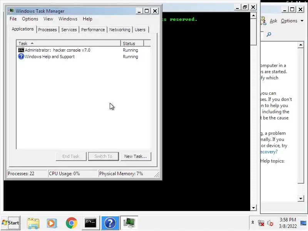308x231 pixels.
Task: Open Windows Explorer from the taskbar
Action: 33,223
